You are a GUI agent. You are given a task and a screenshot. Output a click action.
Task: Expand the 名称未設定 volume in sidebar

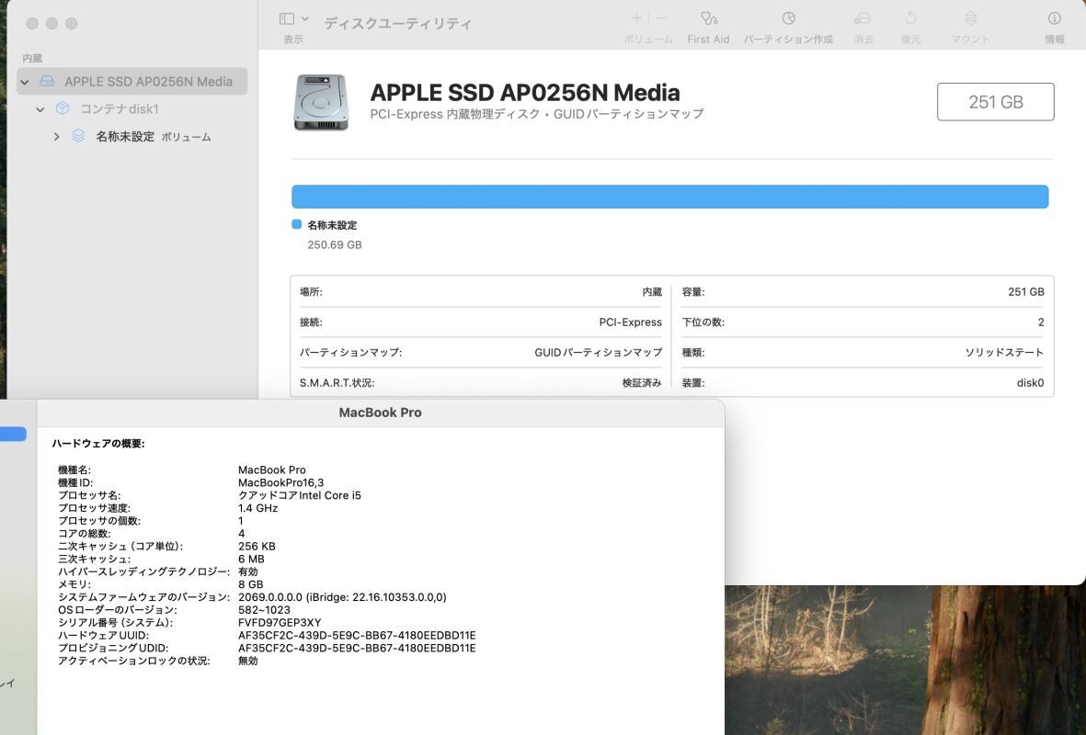point(56,136)
